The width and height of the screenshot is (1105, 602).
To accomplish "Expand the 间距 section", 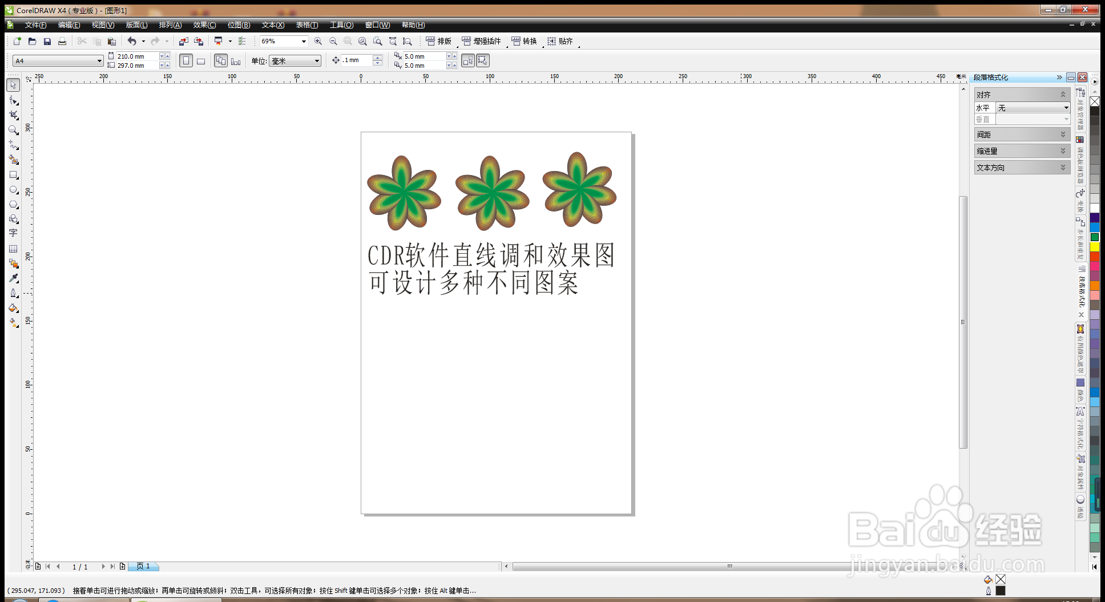I will pyautogui.click(x=1022, y=135).
